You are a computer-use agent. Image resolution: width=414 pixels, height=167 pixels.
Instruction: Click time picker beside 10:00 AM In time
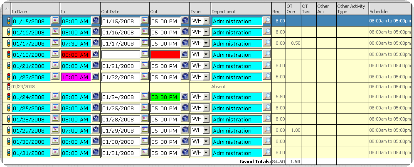[x=96, y=77]
